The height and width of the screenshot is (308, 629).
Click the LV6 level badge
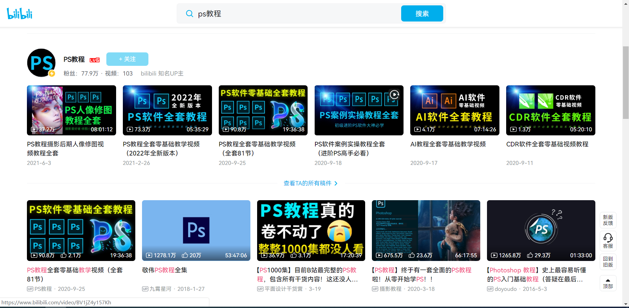pyautogui.click(x=94, y=60)
